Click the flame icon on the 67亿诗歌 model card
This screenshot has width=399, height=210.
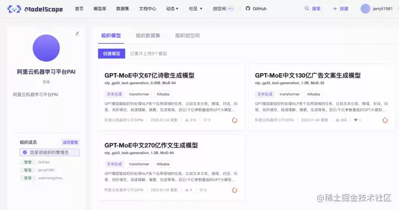(x=234, y=120)
